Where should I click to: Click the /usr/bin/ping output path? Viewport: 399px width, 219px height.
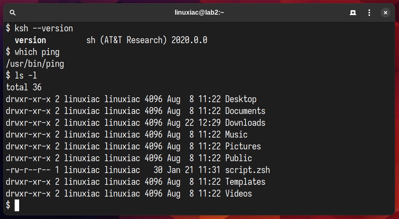(x=35, y=64)
